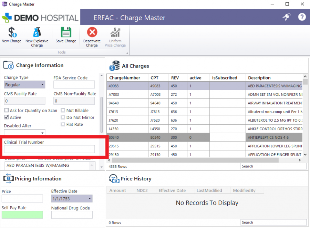Select the Albuterol non-comp unit description cell
The width and height of the screenshot is (310, 228).
[x=274, y=112]
